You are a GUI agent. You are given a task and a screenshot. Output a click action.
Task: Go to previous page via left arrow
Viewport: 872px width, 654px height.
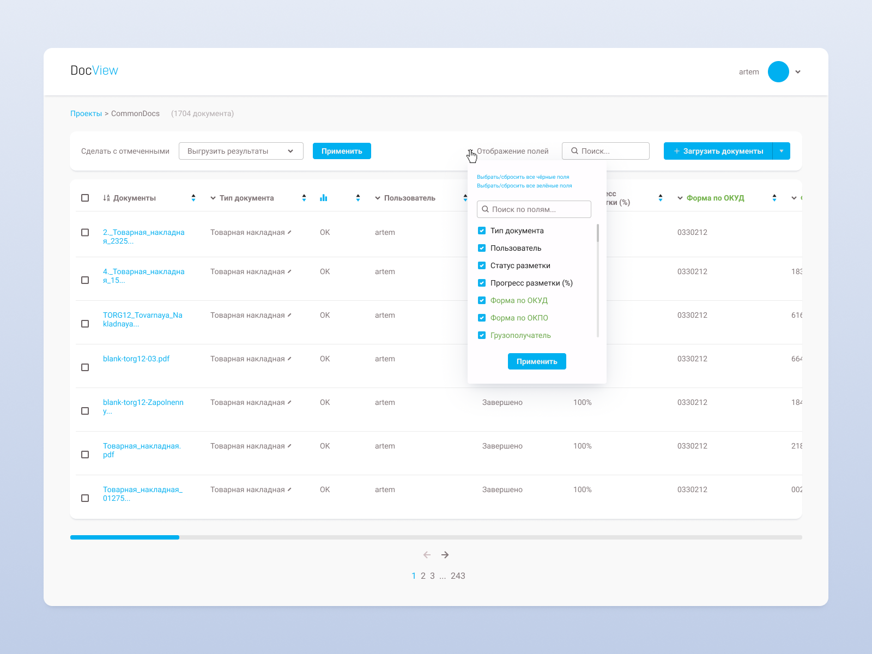427,554
